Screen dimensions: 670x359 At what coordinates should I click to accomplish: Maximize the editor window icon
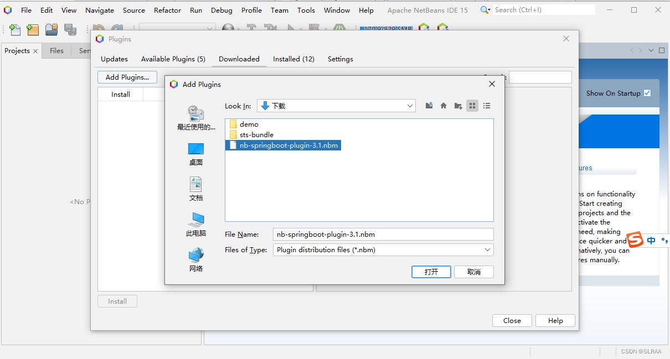[x=661, y=50]
